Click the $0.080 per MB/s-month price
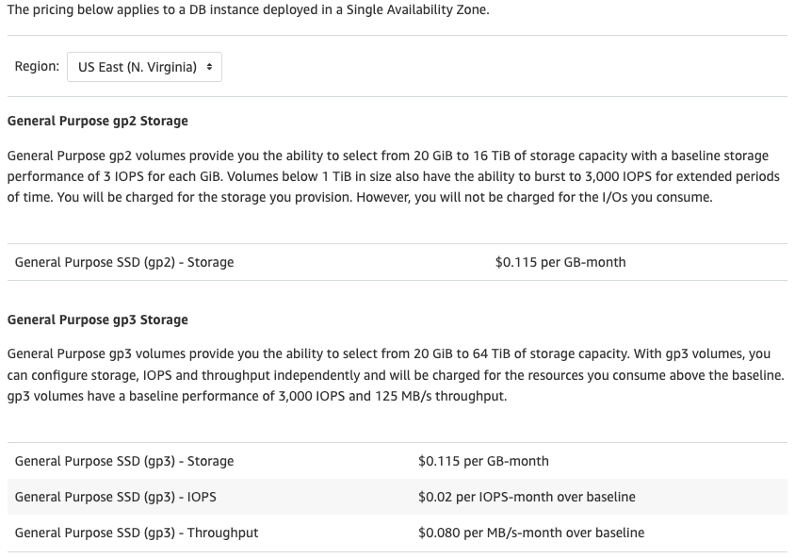Screen dimensions: 795x558 click(531, 533)
